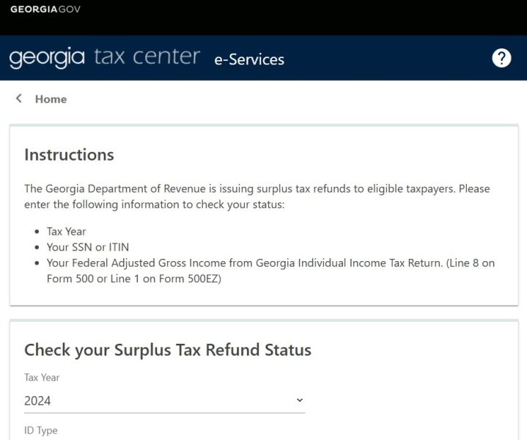Click the ID Type field label

40,430
